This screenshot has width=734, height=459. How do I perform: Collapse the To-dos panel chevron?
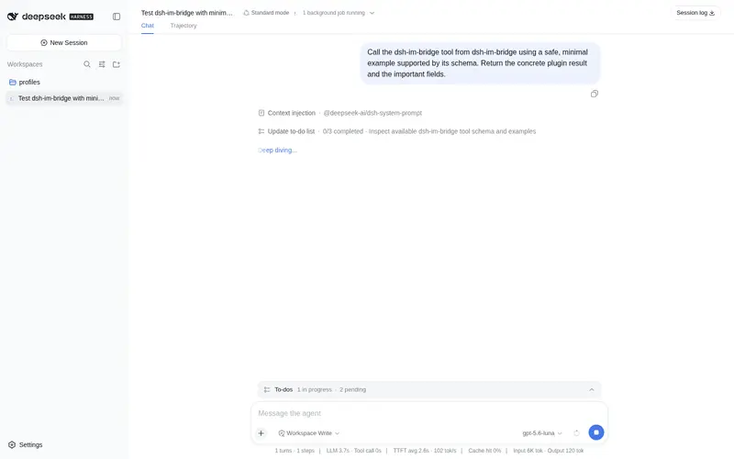591,389
